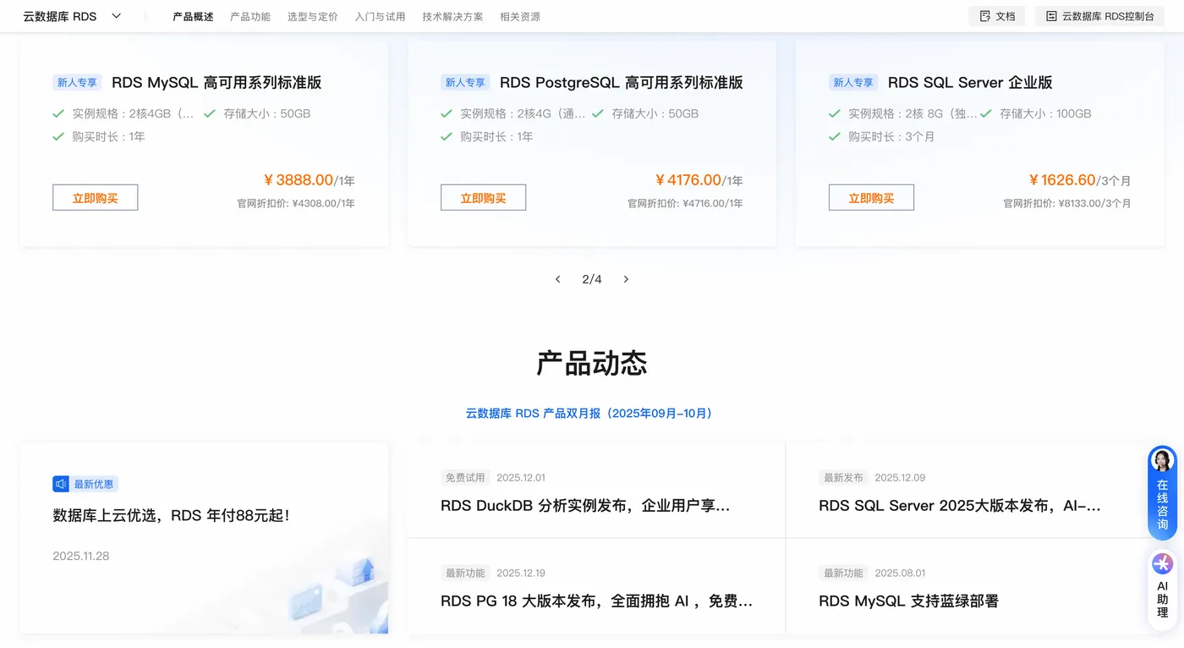The width and height of the screenshot is (1184, 648).
Task: Click RDS MySQL 高可用系列标准版 card title
Action: 217,83
